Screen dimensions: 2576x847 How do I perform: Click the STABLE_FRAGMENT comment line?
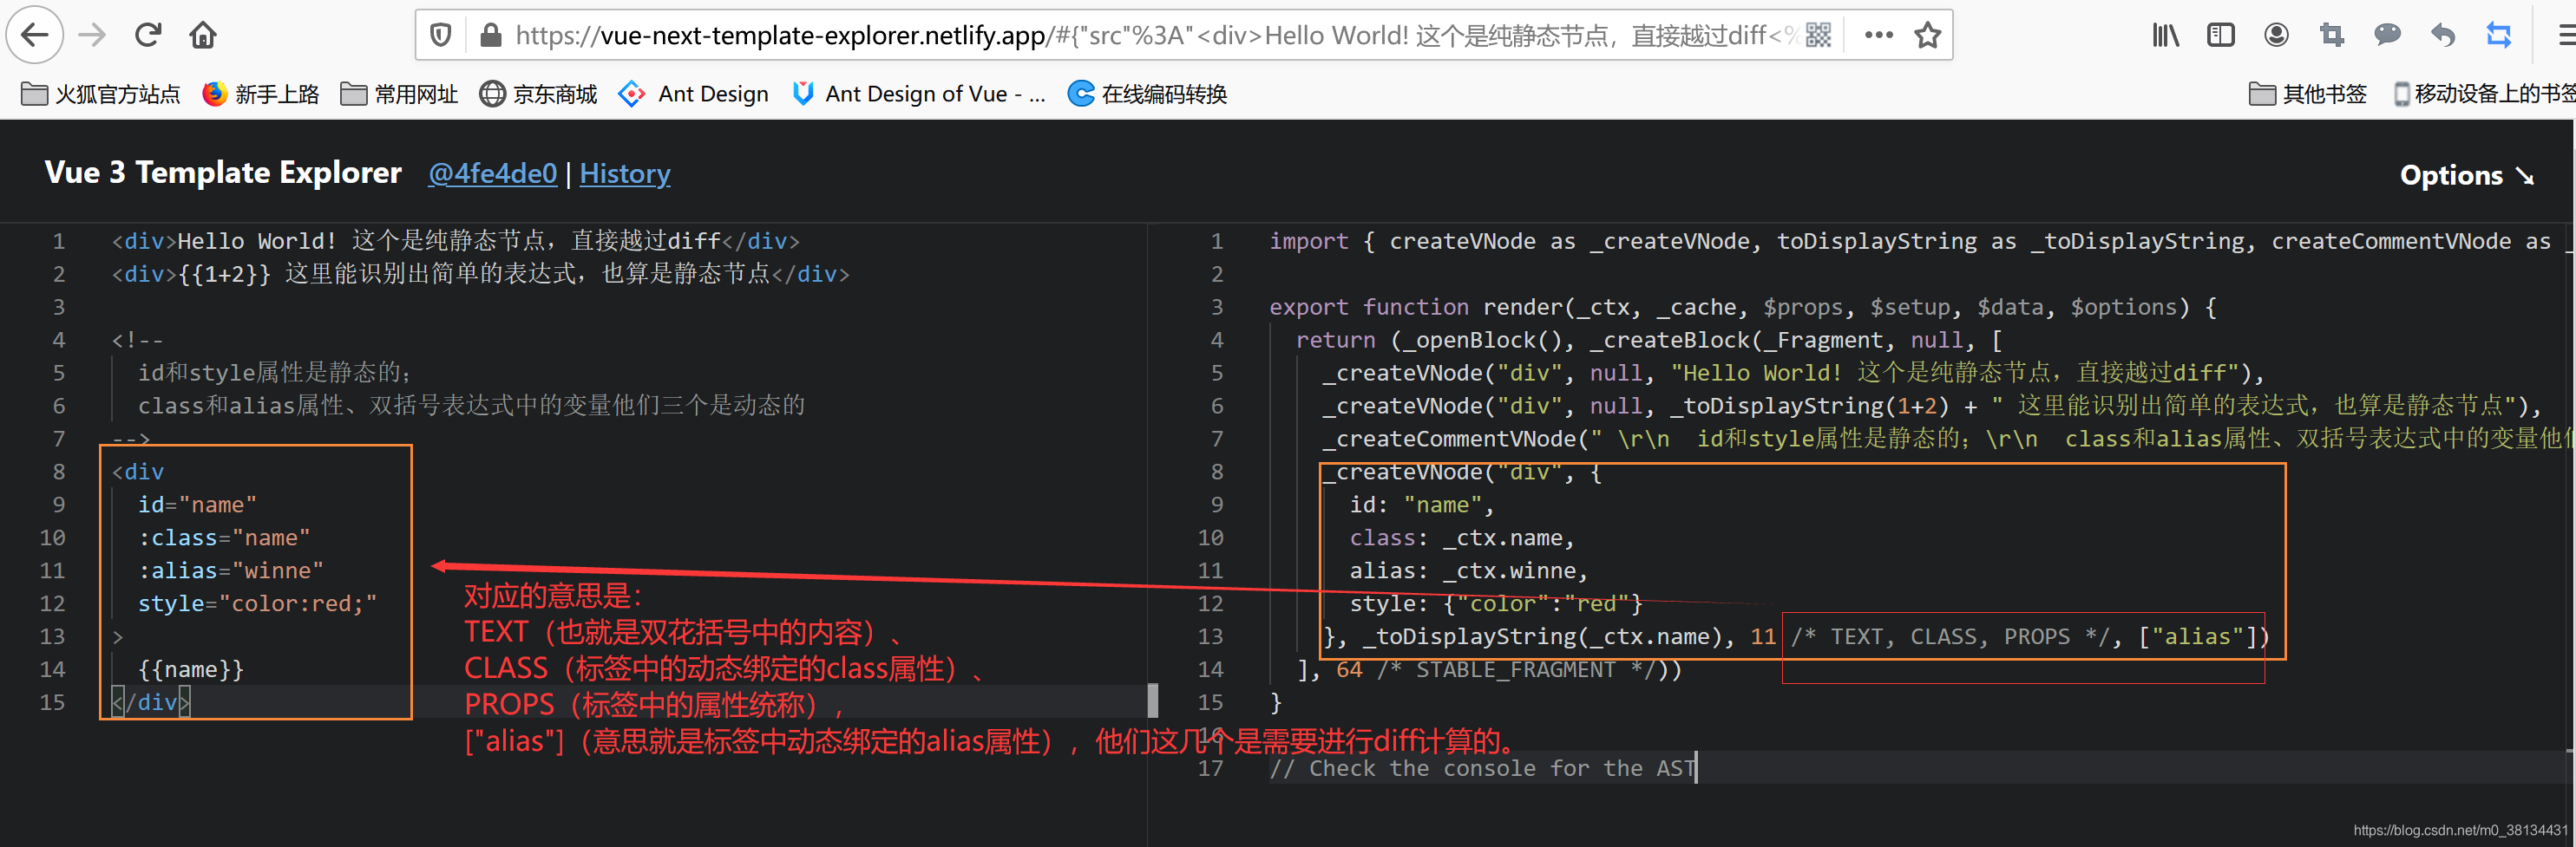point(1490,669)
